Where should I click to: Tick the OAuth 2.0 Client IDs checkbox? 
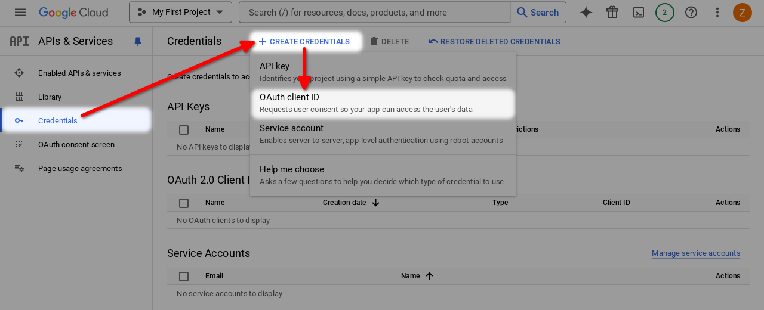[x=184, y=203]
